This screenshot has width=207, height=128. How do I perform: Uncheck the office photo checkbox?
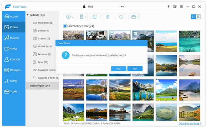tap(89, 34)
